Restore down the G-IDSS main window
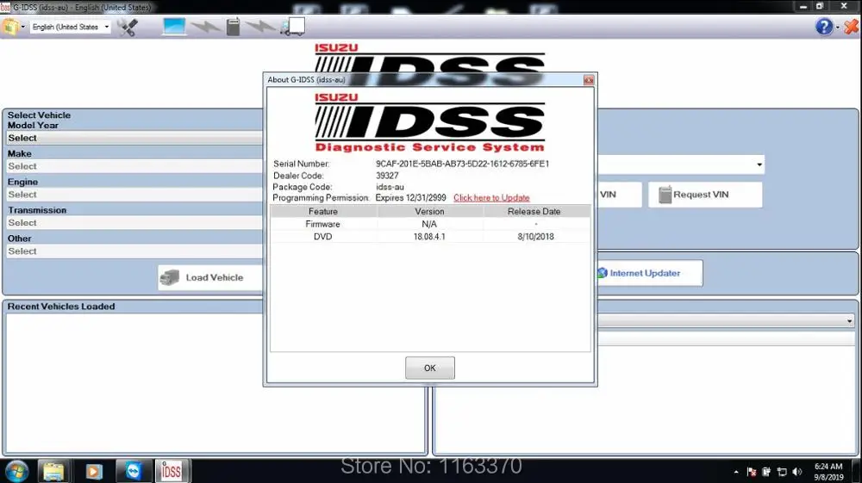The height and width of the screenshot is (483, 862). pyautogui.click(x=820, y=6)
